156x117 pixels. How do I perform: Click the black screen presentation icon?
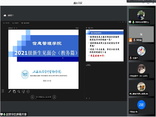pyautogui.click(x=23, y=91)
